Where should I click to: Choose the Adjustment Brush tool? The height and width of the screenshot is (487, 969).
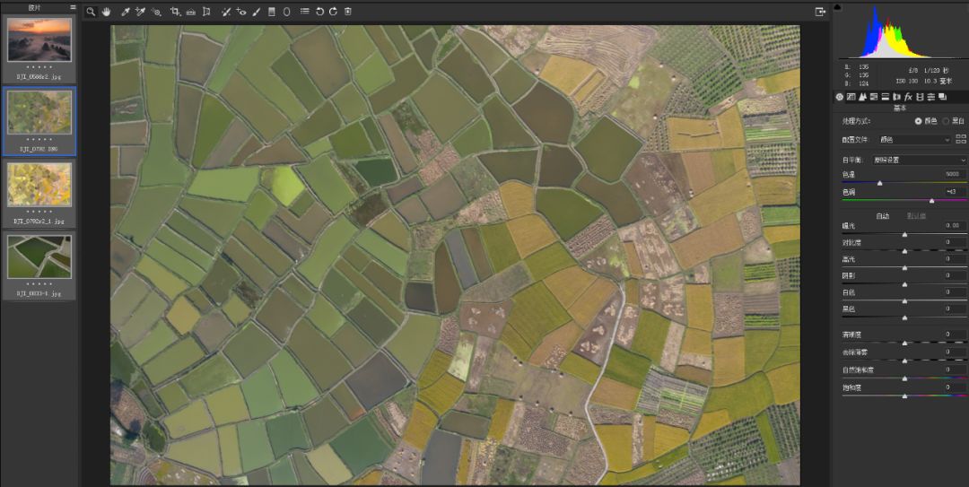(257, 12)
